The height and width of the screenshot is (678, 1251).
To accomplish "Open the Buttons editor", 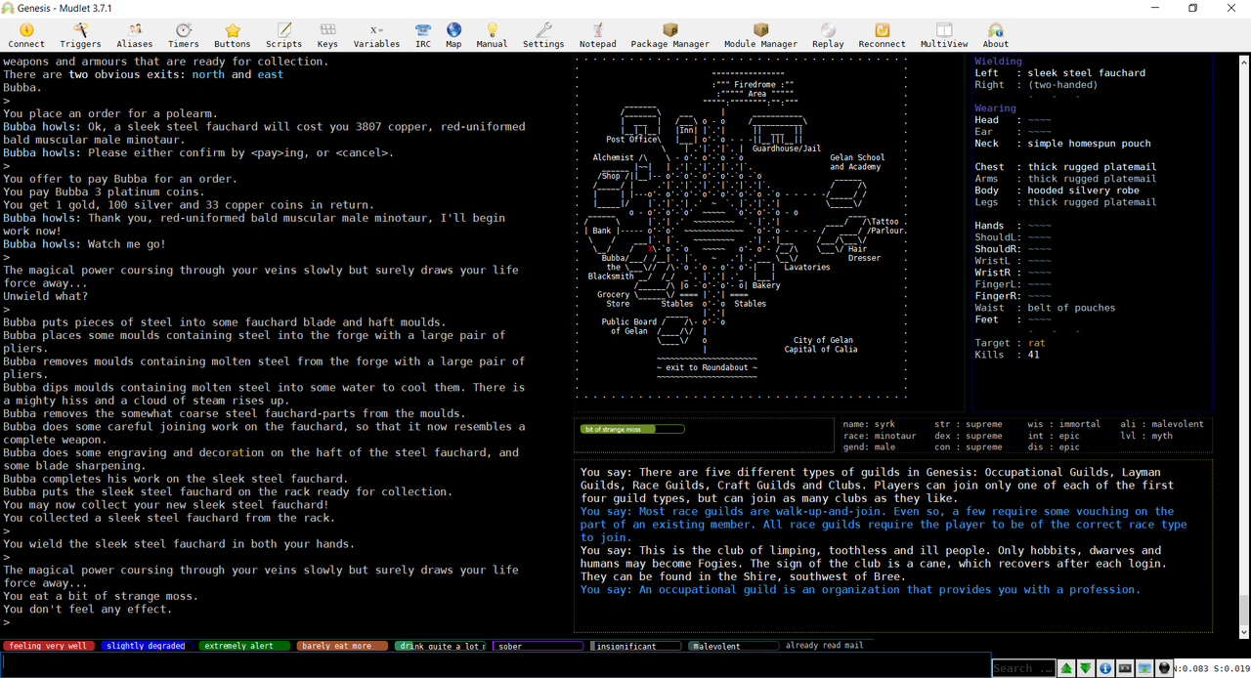I will click(x=233, y=35).
